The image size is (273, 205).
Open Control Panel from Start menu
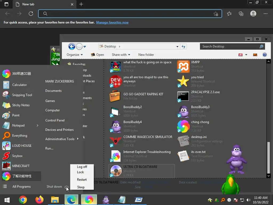pos(55,120)
